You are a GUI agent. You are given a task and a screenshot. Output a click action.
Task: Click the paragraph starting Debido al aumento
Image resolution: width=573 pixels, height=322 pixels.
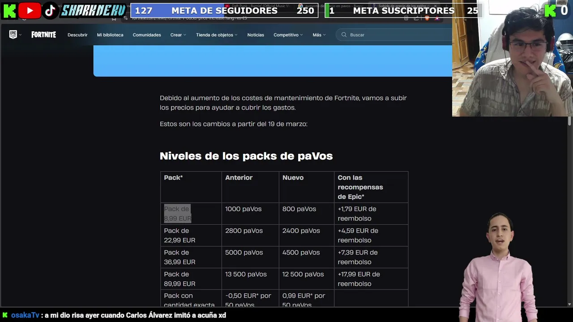tap(283, 103)
